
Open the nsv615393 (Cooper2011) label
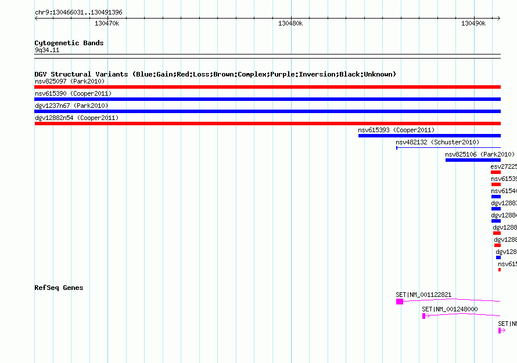click(x=396, y=130)
